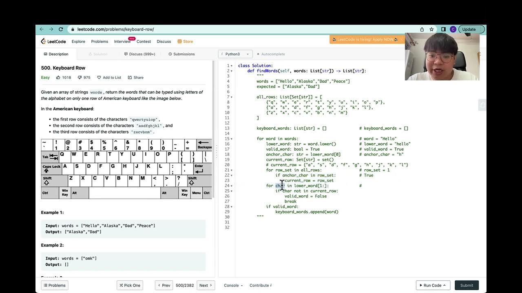Image resolution: width=522 pixels, height=293 pixels.
Task: Collapse the 'for row_set' fold arrow
Action: pyautogui.click(x=232, y=170)
